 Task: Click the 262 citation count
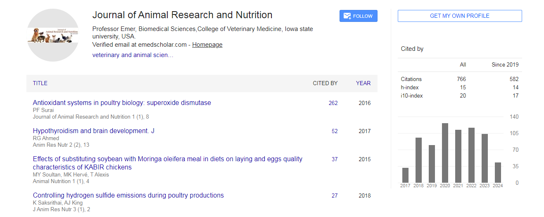pos(333,103)
